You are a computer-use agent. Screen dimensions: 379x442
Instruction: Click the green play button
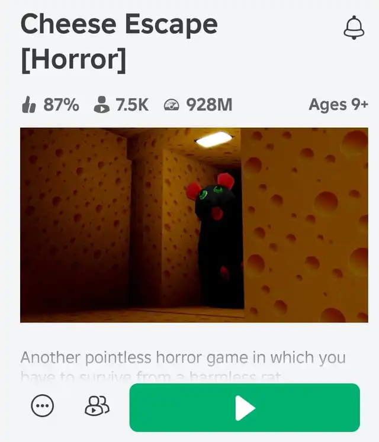click(x=245, y=408)
